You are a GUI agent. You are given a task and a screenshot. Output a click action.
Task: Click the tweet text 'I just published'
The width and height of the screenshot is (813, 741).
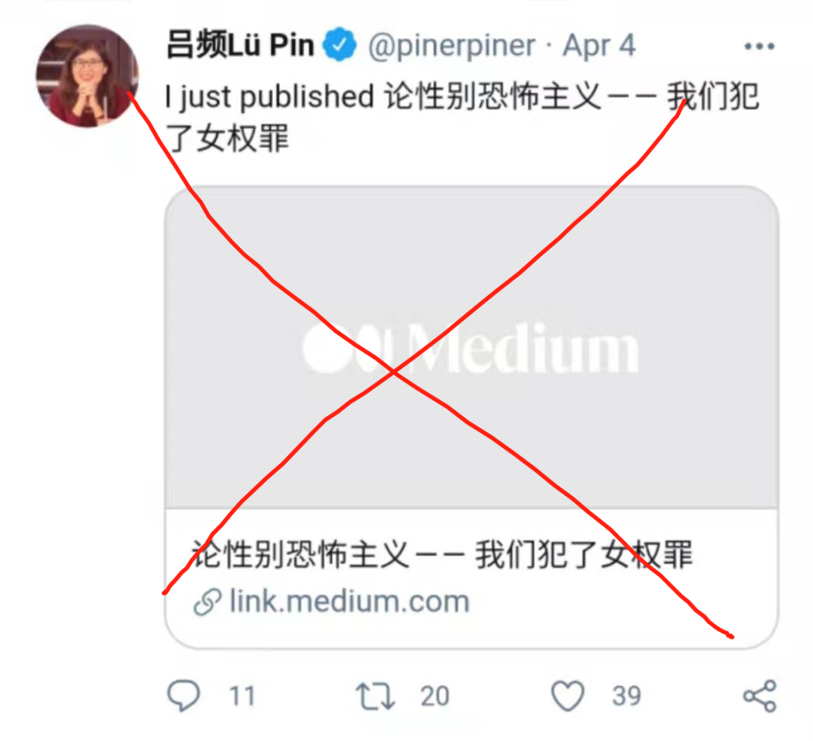click(x=269, y=96)
